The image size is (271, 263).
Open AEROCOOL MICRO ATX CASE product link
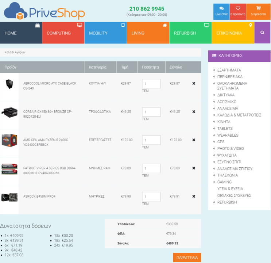coord(50,86)
